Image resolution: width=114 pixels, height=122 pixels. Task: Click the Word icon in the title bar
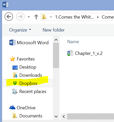tap(6, 5)
